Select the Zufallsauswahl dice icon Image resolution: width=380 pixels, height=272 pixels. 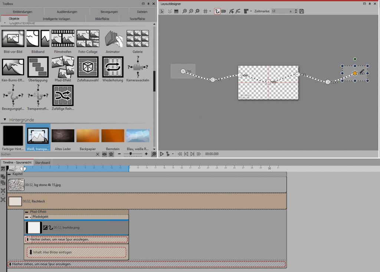pos(88,66)
